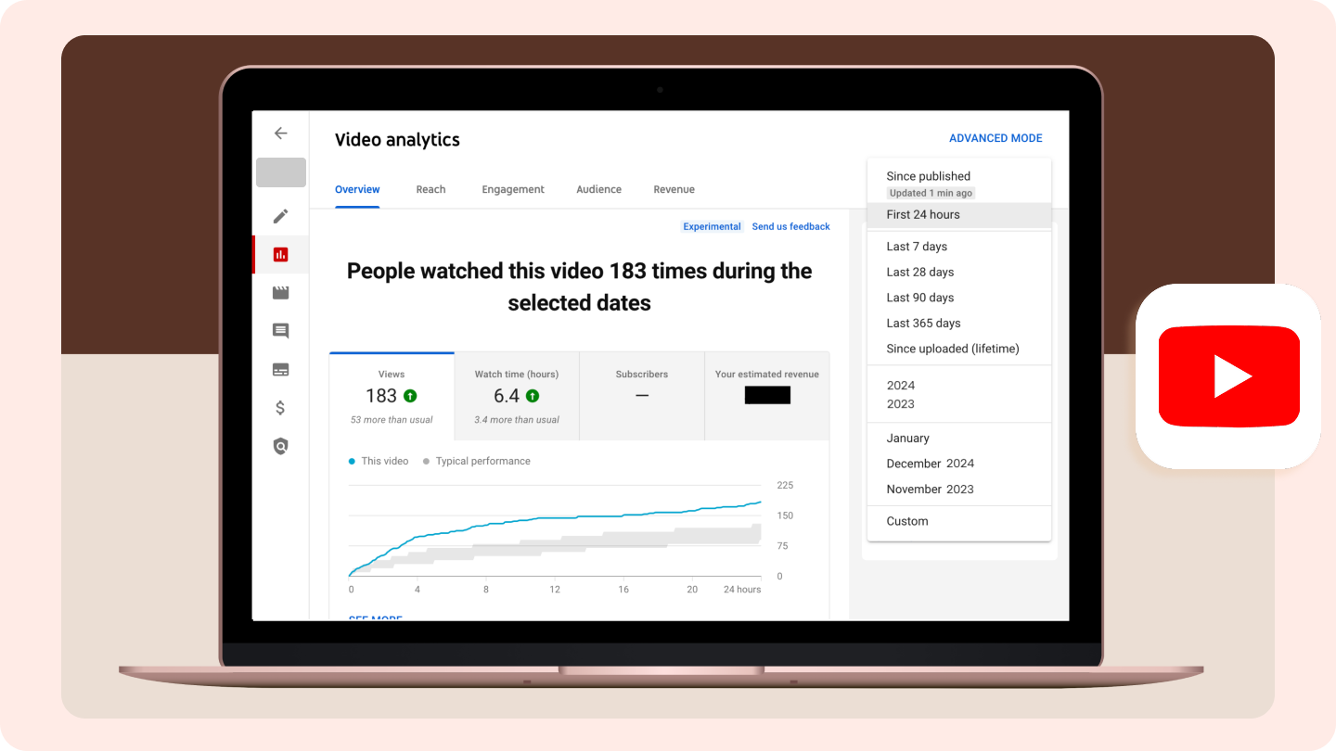Open the video Details pencil icon
Image resolution: width=1336 pixels, height=751 pixels.
[x=281, y=215]
